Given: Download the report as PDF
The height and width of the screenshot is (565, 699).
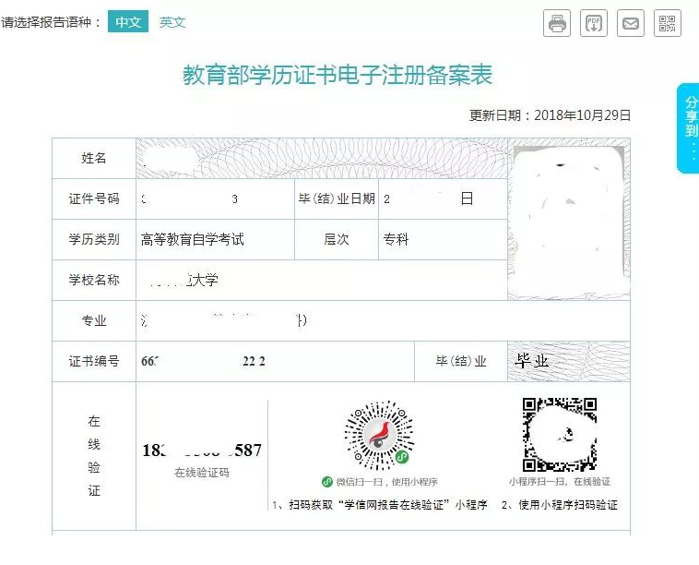Looking at the screenshot, I should coord(594,24).
